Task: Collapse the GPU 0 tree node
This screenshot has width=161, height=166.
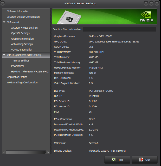Action: tap(4, 55)
